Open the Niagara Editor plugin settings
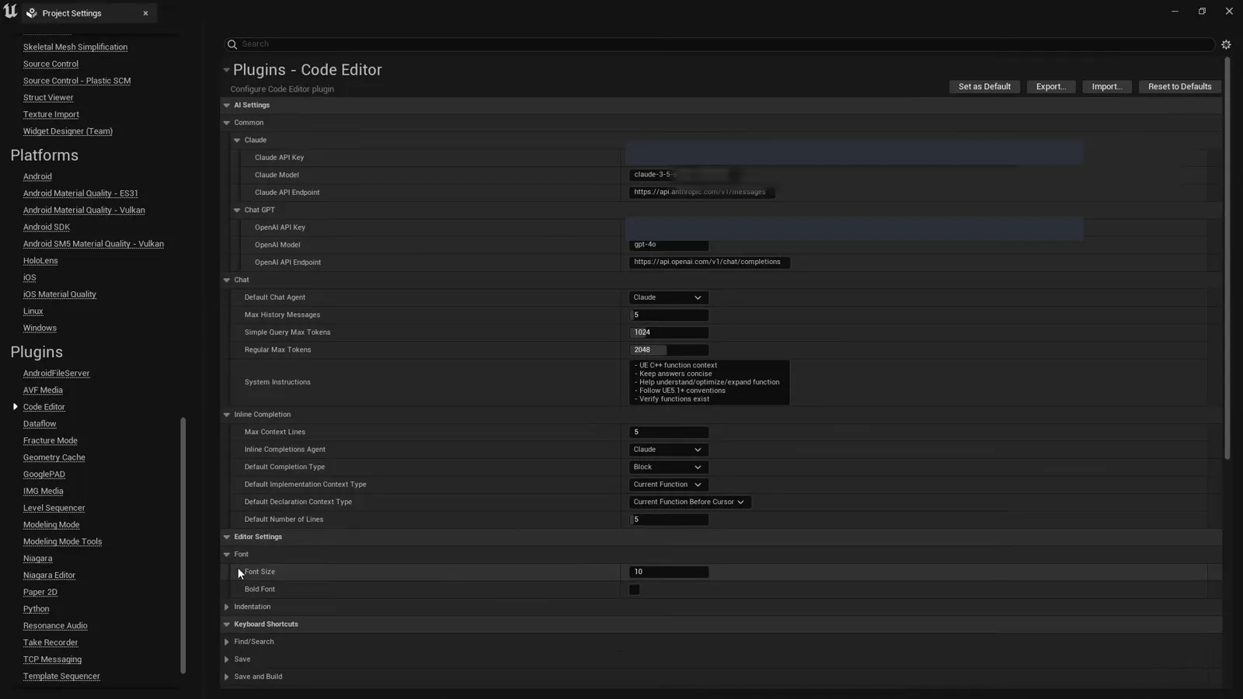Screen dimensions: 1243x699 49,576
